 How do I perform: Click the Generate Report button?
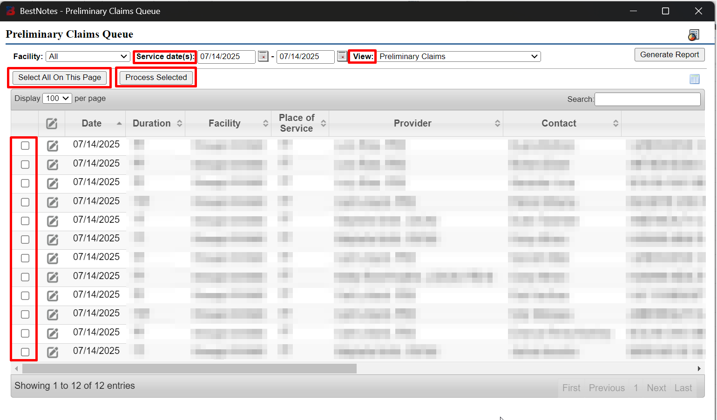[x=670, y=54]
